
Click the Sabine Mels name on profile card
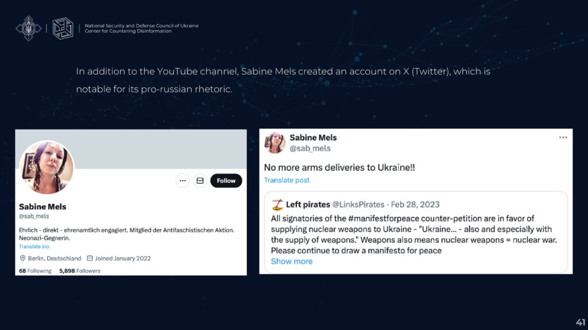pyautogui.click(x=42, y=207)
